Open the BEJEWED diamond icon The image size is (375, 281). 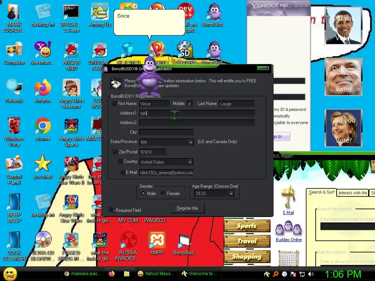click(x=129, y=53)
